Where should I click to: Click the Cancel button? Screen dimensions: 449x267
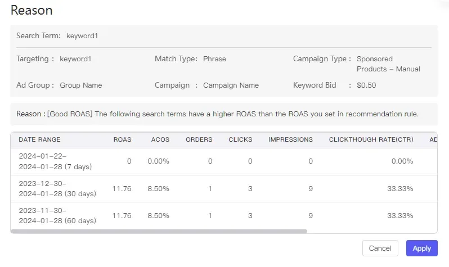[x=380, y=248]
